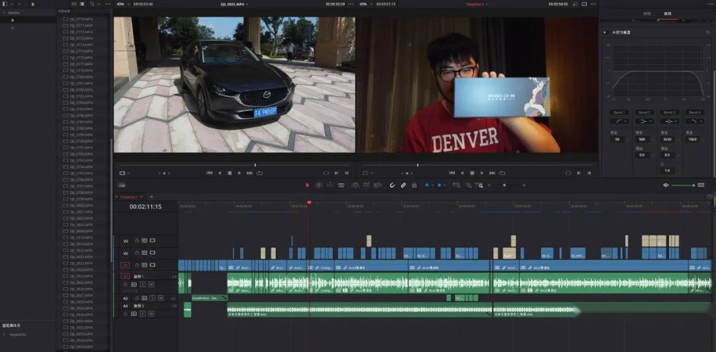Adjust the green monitor volume slider
The height and width of the screenshot is (352, 716).
tap(683, 185)
